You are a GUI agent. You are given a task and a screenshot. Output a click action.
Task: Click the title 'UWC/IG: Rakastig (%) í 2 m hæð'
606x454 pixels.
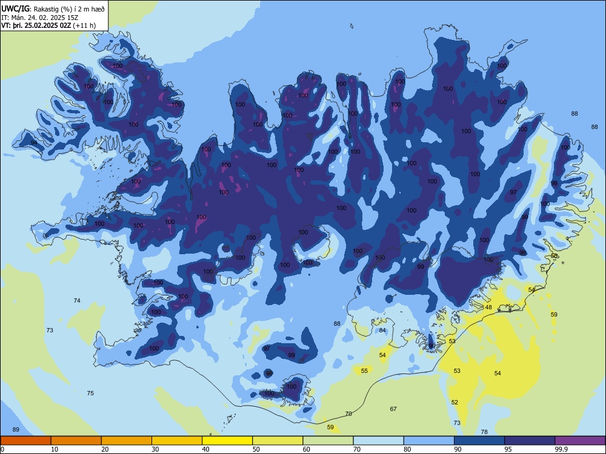click(x=53, y=8)
